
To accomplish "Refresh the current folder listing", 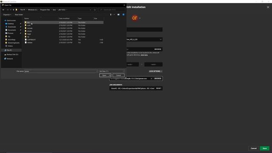I will coord(95,10).
